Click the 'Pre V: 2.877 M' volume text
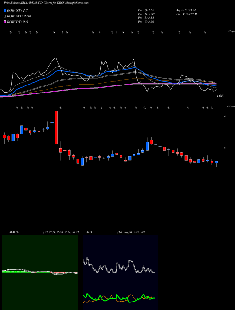The image size is (235, 310). tap(186, 14)
